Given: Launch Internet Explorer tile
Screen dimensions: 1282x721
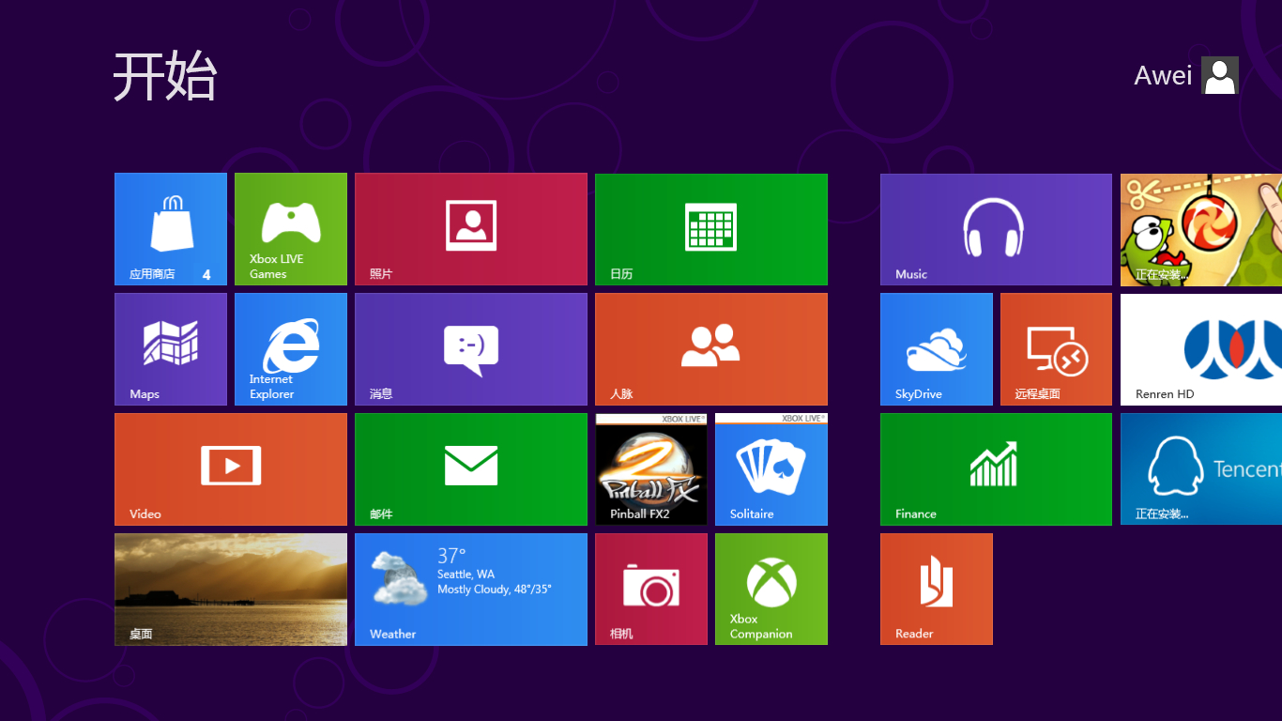Looking at the screenshot, I should click(x=291, y=349).
